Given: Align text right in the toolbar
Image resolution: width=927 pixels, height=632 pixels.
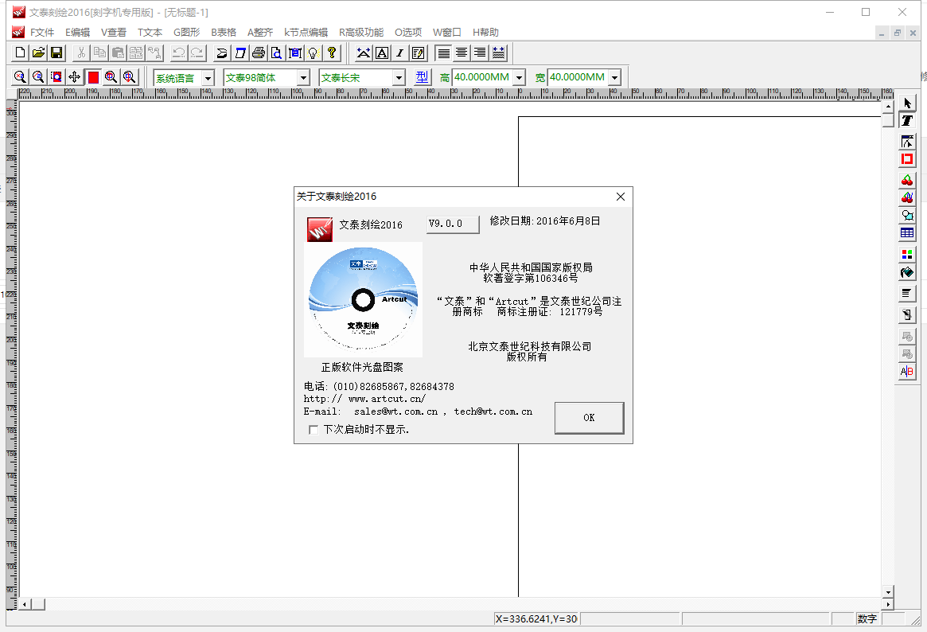Looking at the screenshot, I should tap(480, 53).
